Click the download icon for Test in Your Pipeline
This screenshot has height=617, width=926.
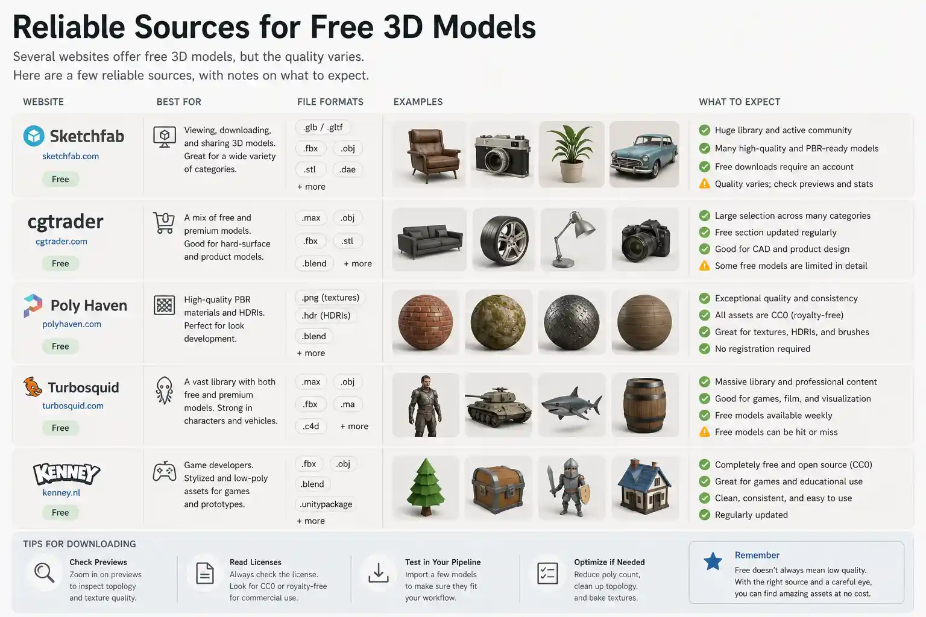tap(378, 572)
